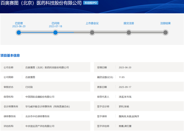This screenshot has height=131, width=184.
Task: Click the 已问询 stage label
Action: click(x=55, y=23)
